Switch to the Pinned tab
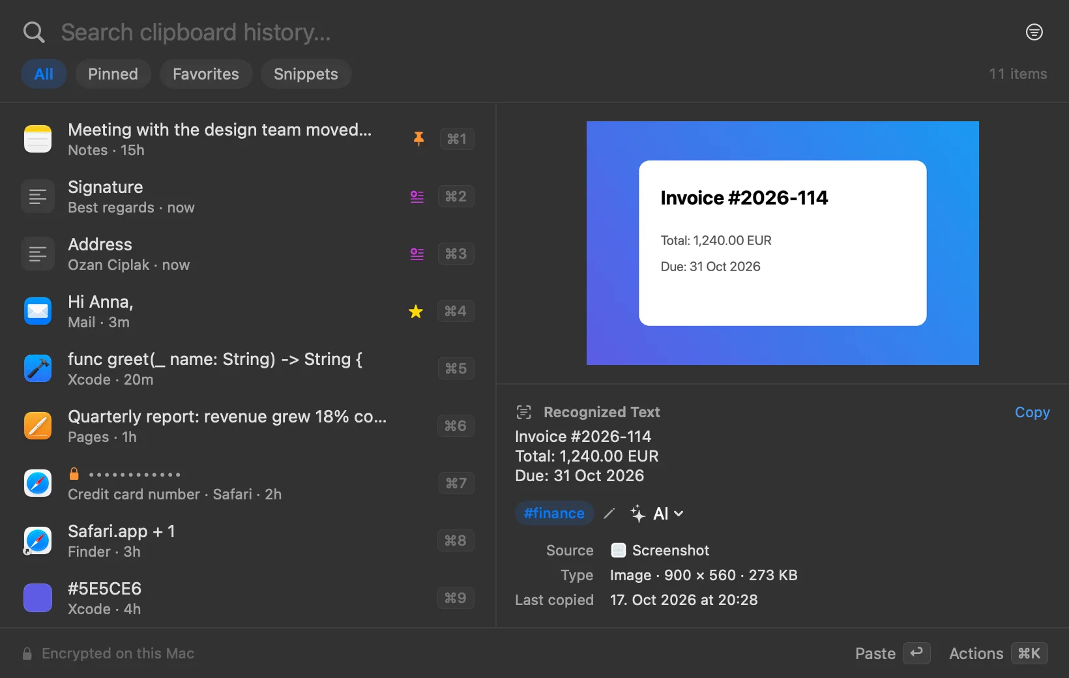 tap(113, 74)
